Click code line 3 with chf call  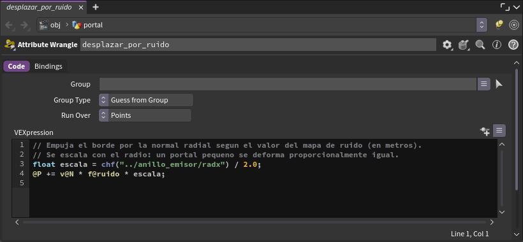(x=147, y=164)
